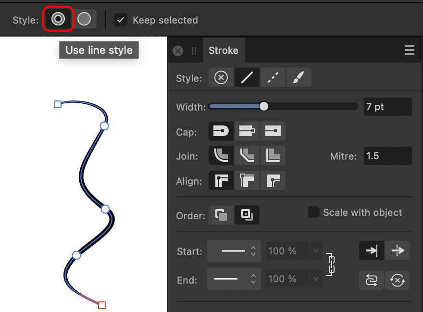Link the start and end arrowhead sizes
423x312 pixels.
coord(330,264)
